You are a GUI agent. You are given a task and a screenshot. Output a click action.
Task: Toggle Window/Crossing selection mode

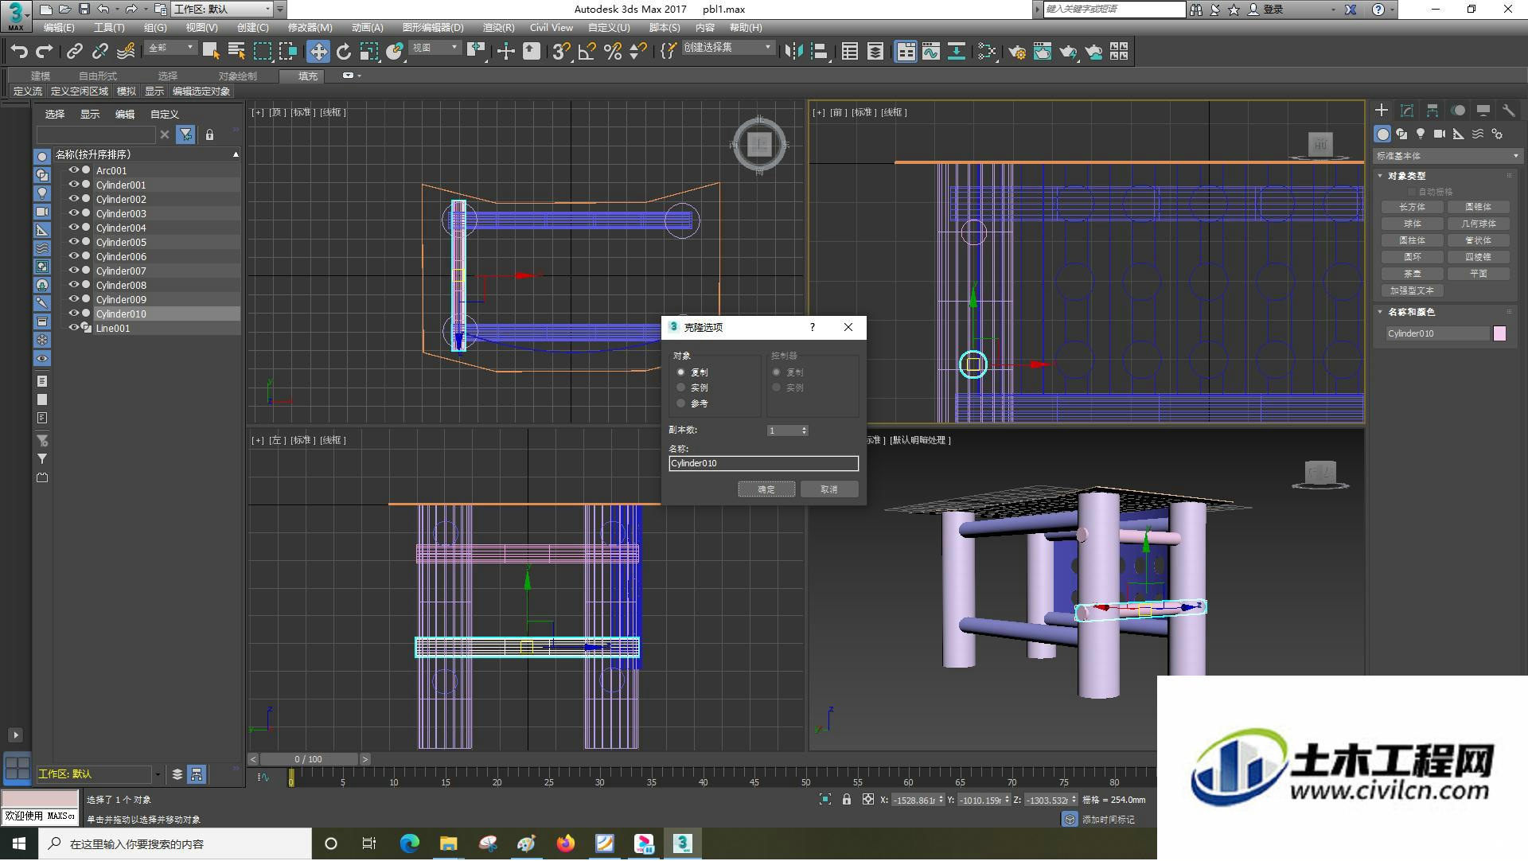[287, 52]
